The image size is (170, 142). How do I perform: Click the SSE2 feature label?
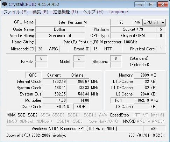point(33,115)
